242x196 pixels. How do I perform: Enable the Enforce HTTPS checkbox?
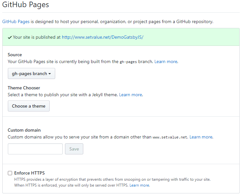[10, 173]
